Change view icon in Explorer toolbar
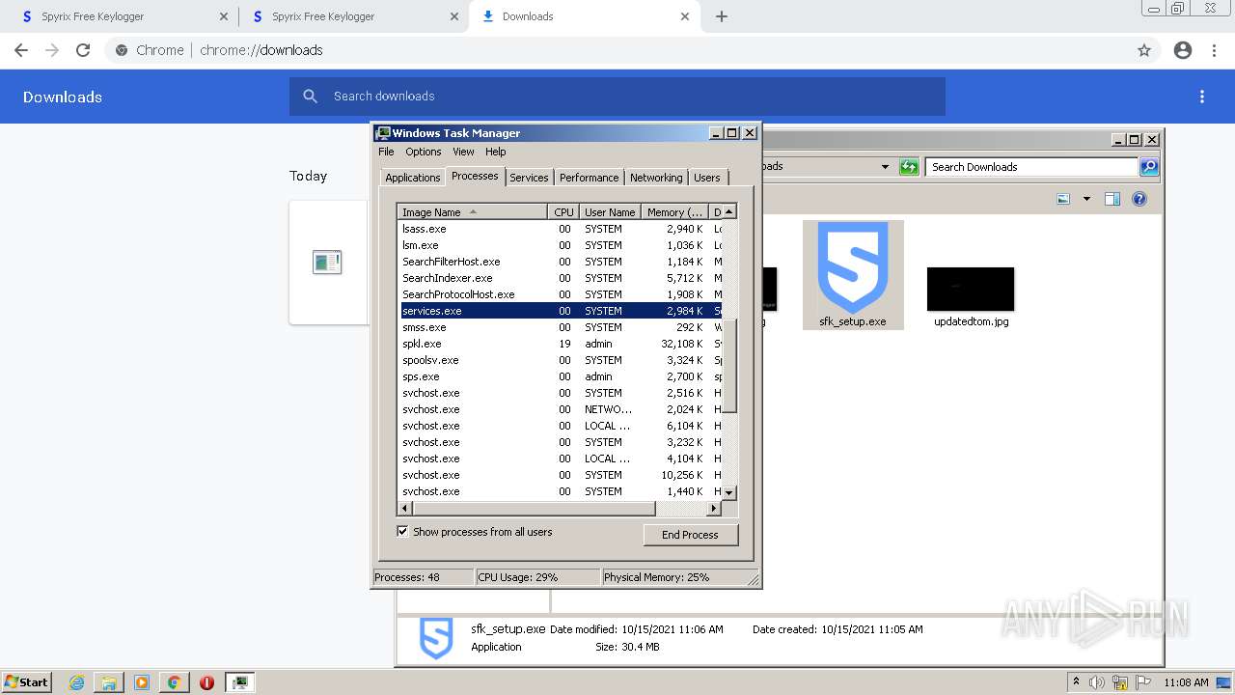 click(x=1063, y=199)
